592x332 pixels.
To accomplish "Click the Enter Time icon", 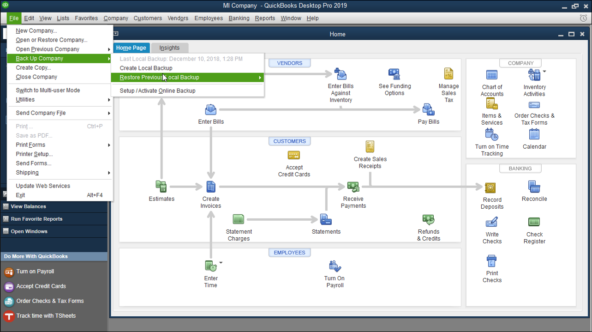I will click(x=211, y=266).
